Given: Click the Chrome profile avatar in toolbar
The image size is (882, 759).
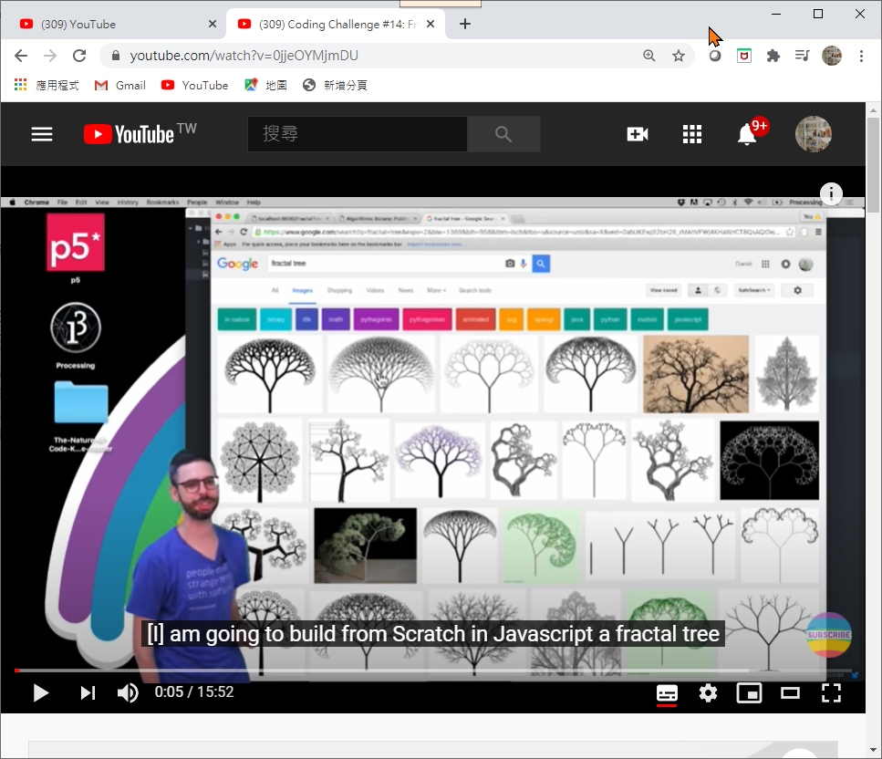Looking at the screenshot, I should 832,56.
